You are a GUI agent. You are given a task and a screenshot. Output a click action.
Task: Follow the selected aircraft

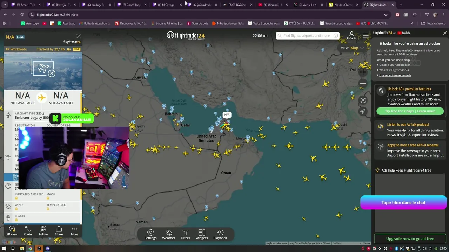tap(43, 231)
